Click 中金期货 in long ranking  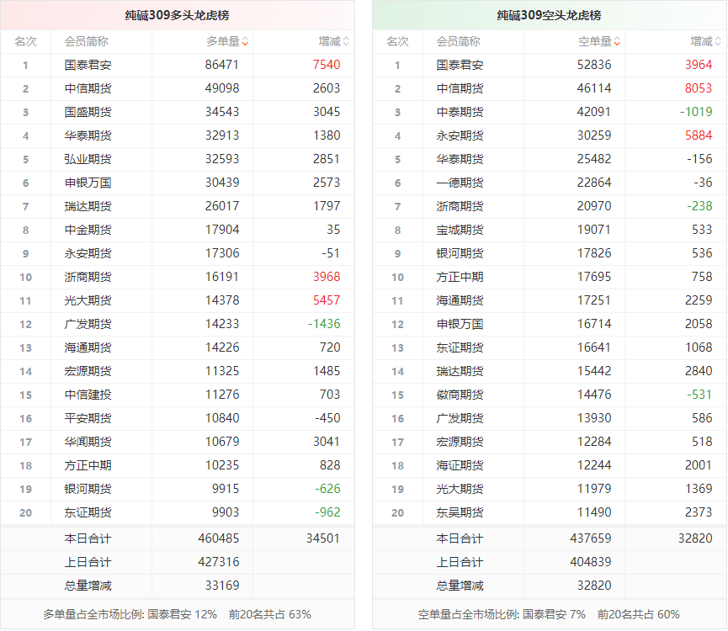[x=88, y=230]
